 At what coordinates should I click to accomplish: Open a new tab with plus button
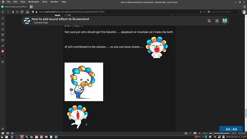31,6
